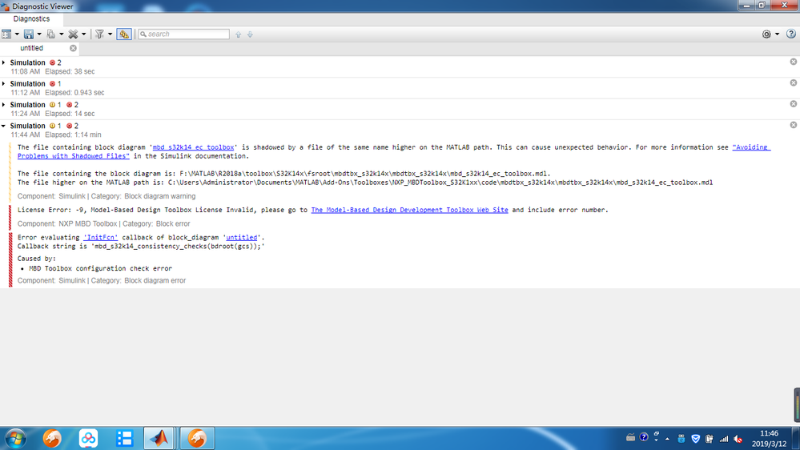Open the active orange app taskbar button
The height and width of the screenshot is (450, 800).
tap(197, 438)
